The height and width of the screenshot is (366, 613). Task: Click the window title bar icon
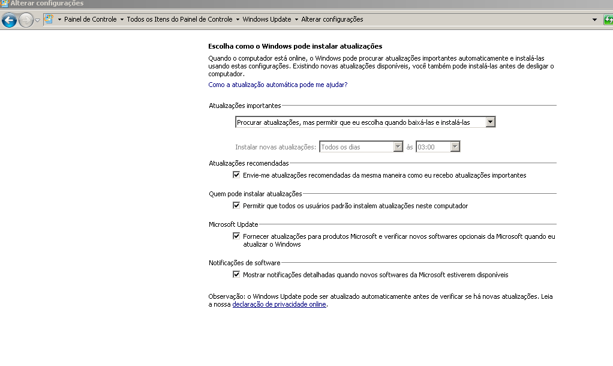click(x=4, y=4)
